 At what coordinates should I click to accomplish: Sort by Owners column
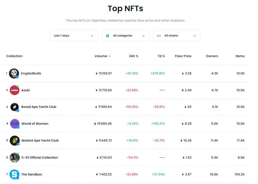pyautogui.click(x=212, y=56)
